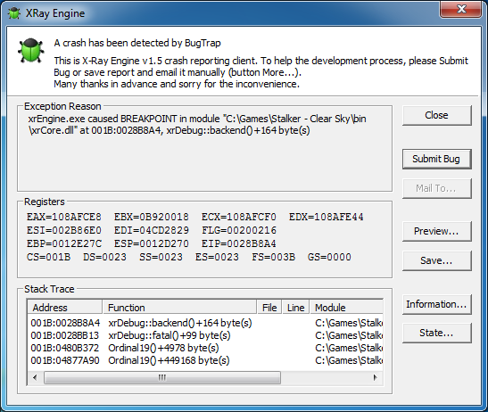Click the address 001B:04877A90
The image size is (488, 412).
tap(65, 360)
